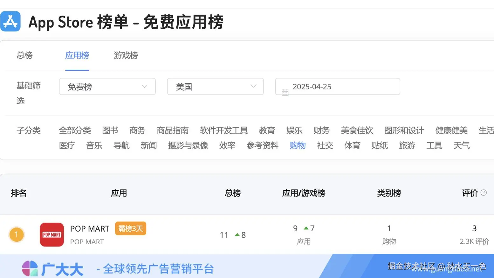
Task: Click the overall rank value 11
Action: click(224, 235)
